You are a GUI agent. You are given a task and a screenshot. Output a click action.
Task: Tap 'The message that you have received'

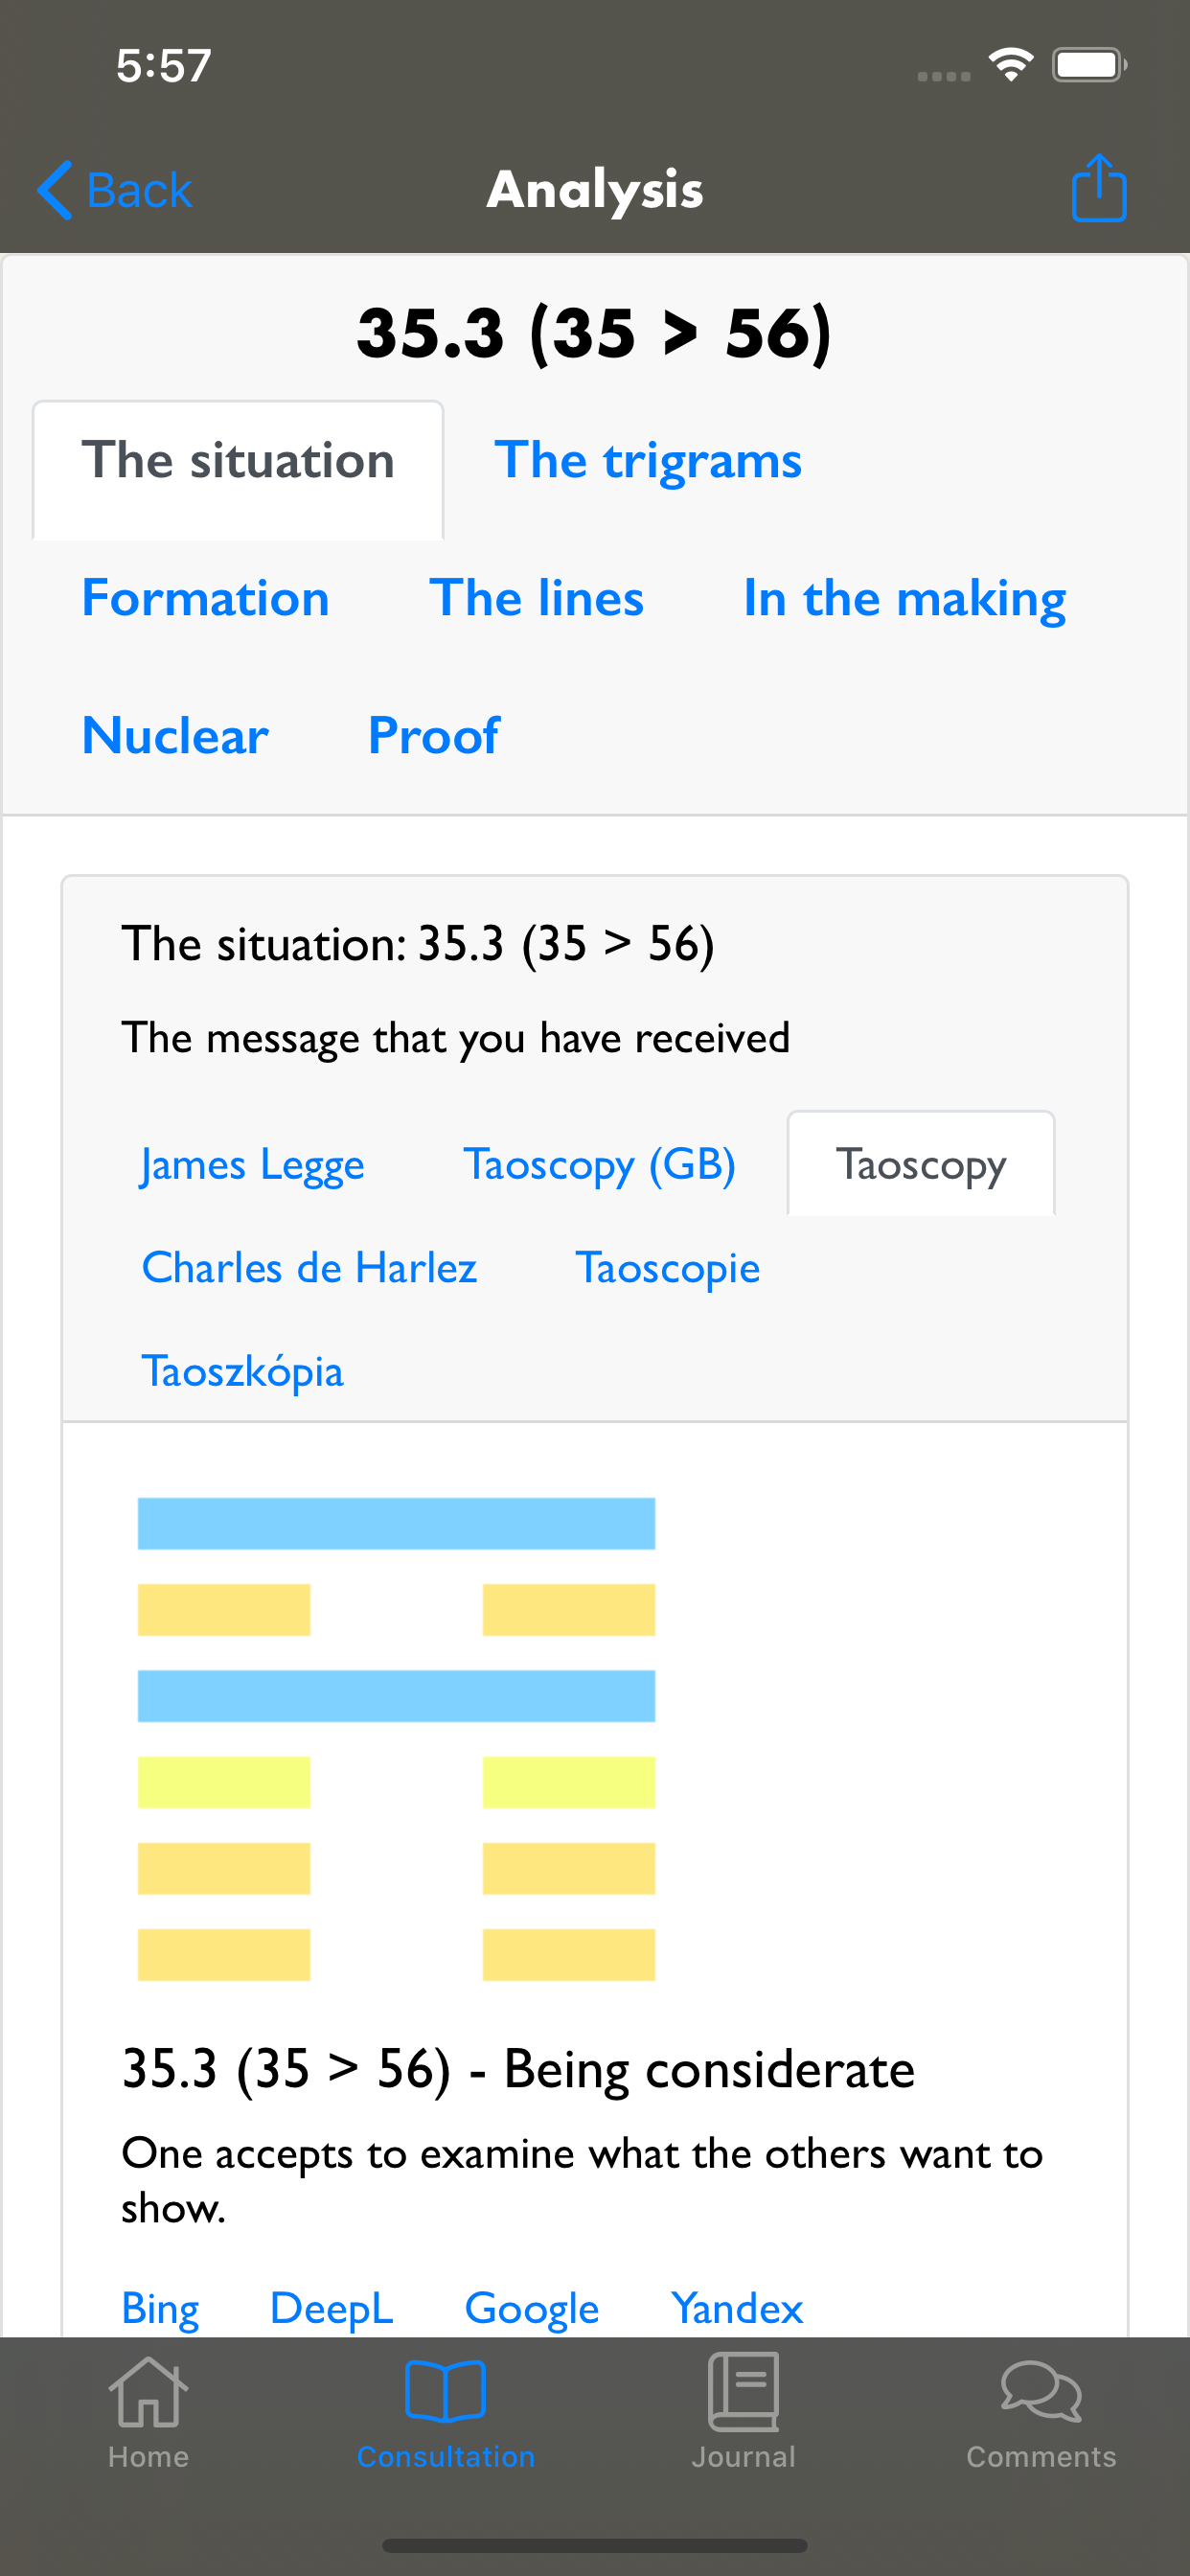(x=455, y=1038)
